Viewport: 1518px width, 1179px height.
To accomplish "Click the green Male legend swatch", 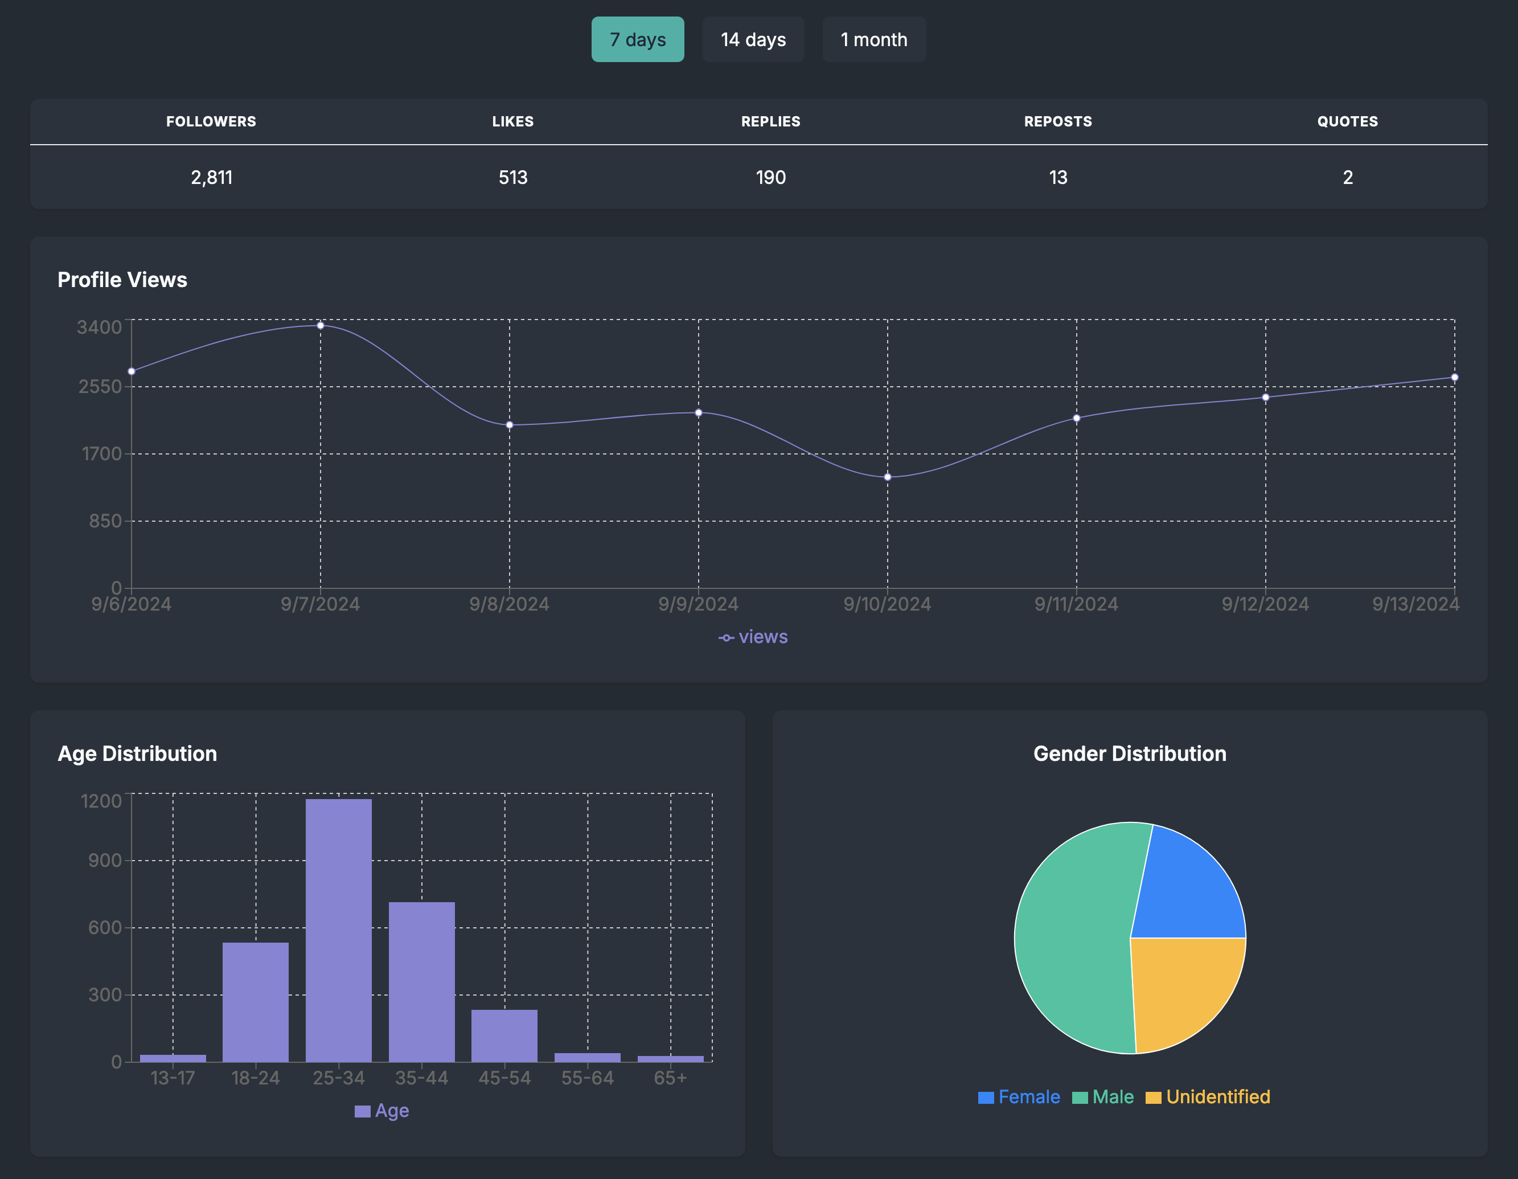I will pyautogui.click(x=1080, y=1097).
